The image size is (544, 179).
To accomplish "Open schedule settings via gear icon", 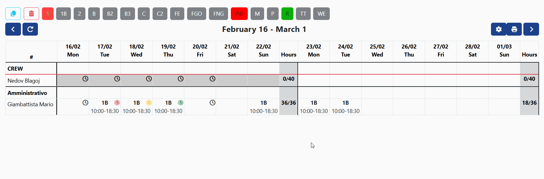I will coord(499,29).
